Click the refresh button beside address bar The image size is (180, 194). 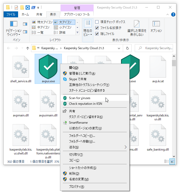(x=127, y=48)
